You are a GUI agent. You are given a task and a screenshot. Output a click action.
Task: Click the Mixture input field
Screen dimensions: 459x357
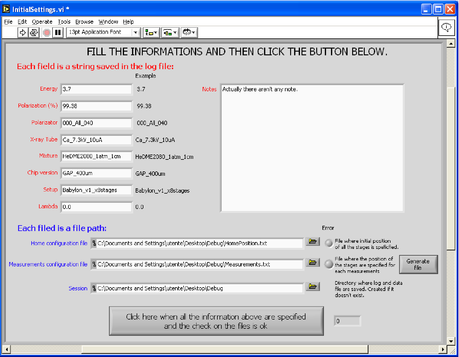pos(96,156)
